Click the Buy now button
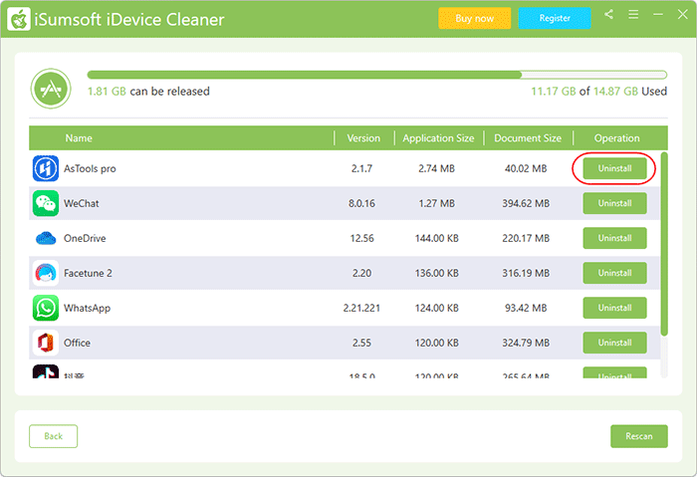The width and height of the screenshot is (697, 477). coord(474,18)
